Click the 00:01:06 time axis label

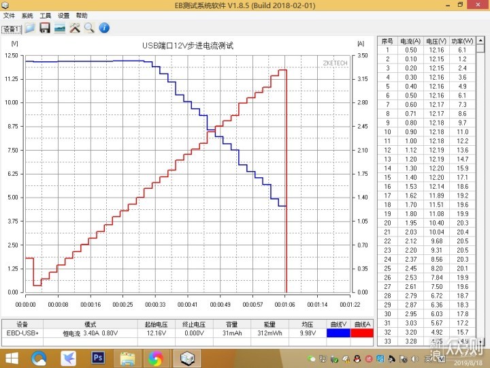[284, 305]
